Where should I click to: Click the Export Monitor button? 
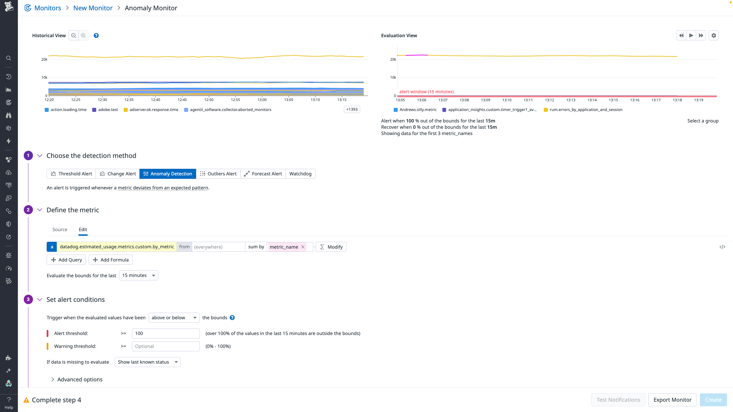(672, 399)
